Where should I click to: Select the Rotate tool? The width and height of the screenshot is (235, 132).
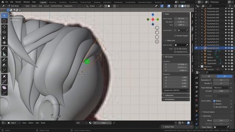coord(4,32)
